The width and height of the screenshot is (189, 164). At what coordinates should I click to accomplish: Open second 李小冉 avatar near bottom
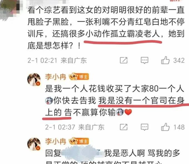(34, 144)
